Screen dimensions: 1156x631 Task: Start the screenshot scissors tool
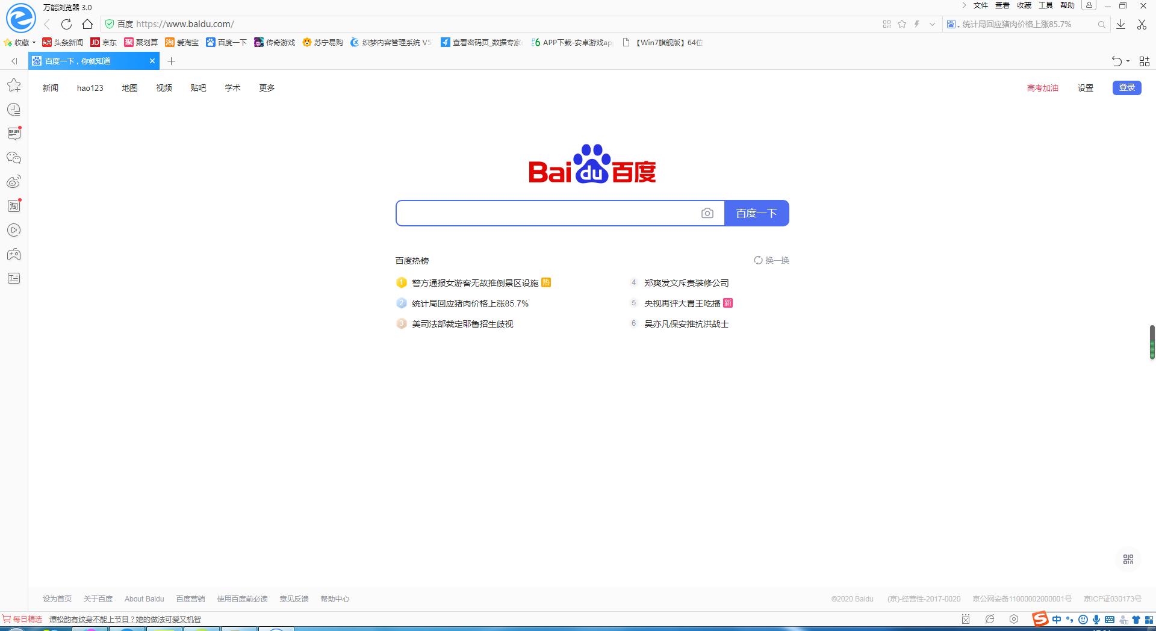pos(1142,24)
